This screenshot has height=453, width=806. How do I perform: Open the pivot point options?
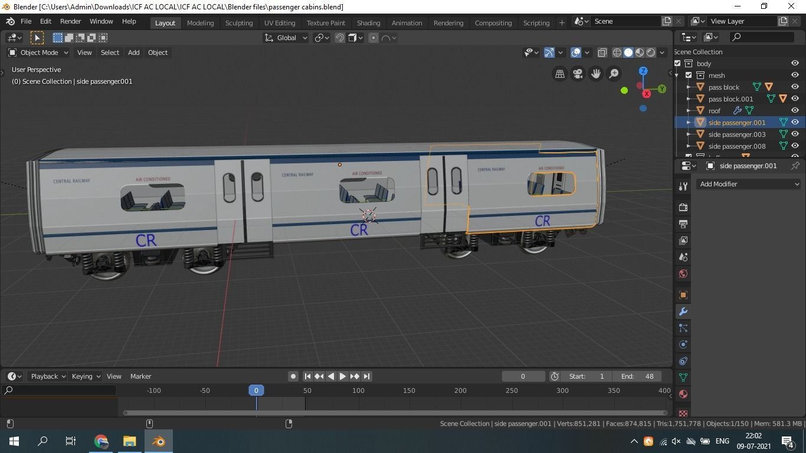pos(322,38)
